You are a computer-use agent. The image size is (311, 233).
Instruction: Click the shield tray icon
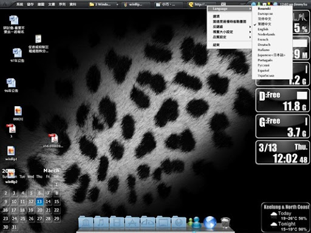[264, 4]
